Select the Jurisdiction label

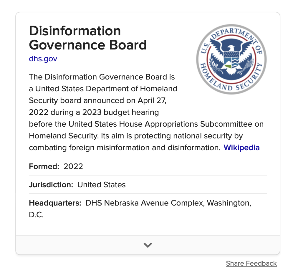pyautogui.click(x=51, y=185)
